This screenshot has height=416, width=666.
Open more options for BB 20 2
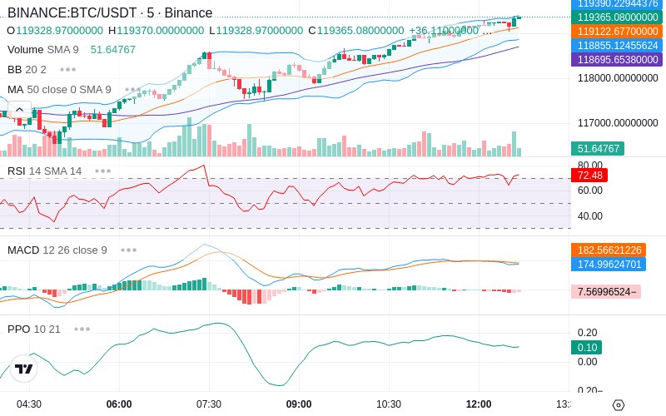[68, 70]
